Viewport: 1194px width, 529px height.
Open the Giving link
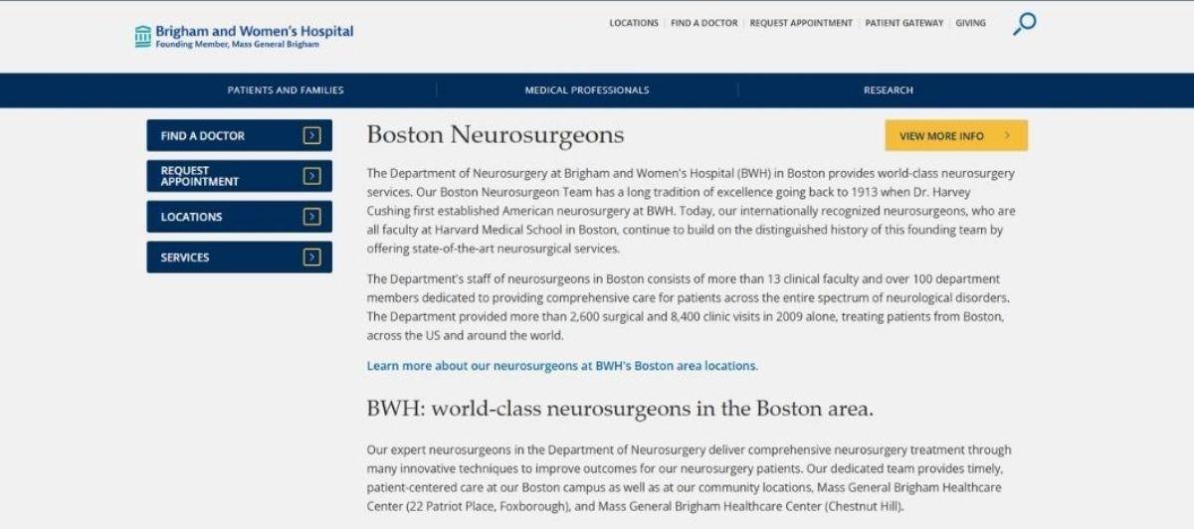point(971,23)
